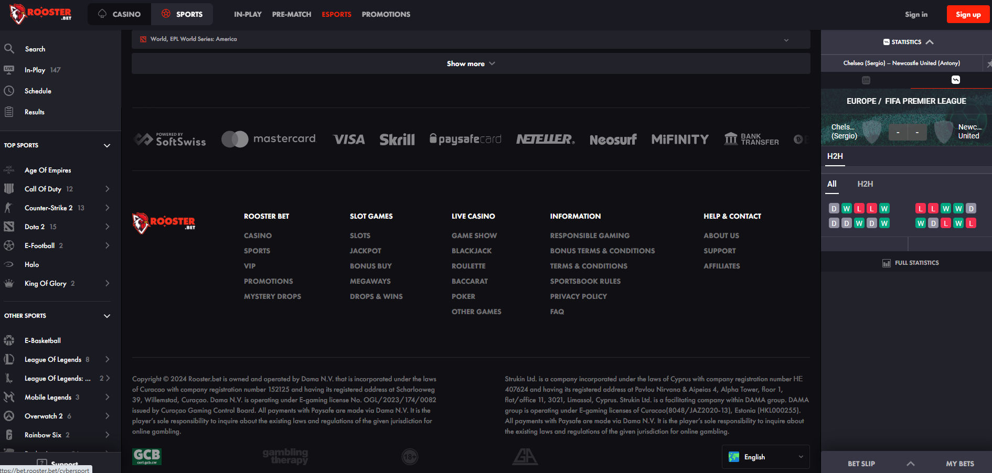Expand the Overwatch 2 submenu arrow
The image size is (992, 473).
(x=108, y=416)
